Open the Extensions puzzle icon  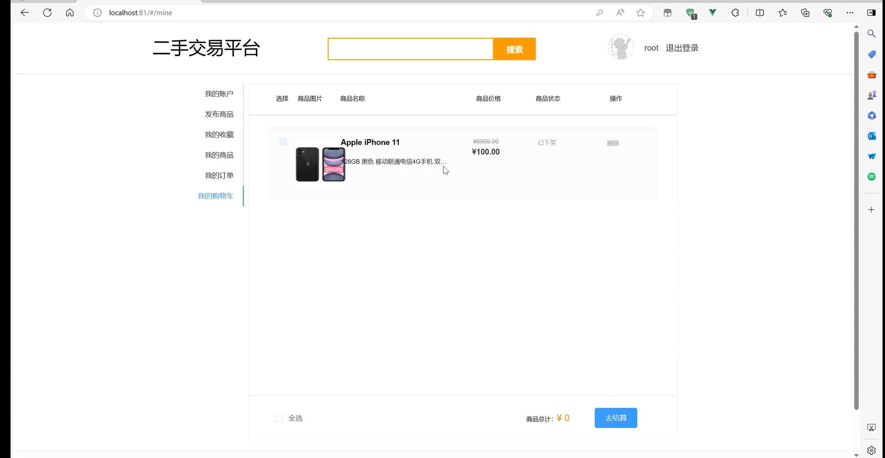(735, 13)
